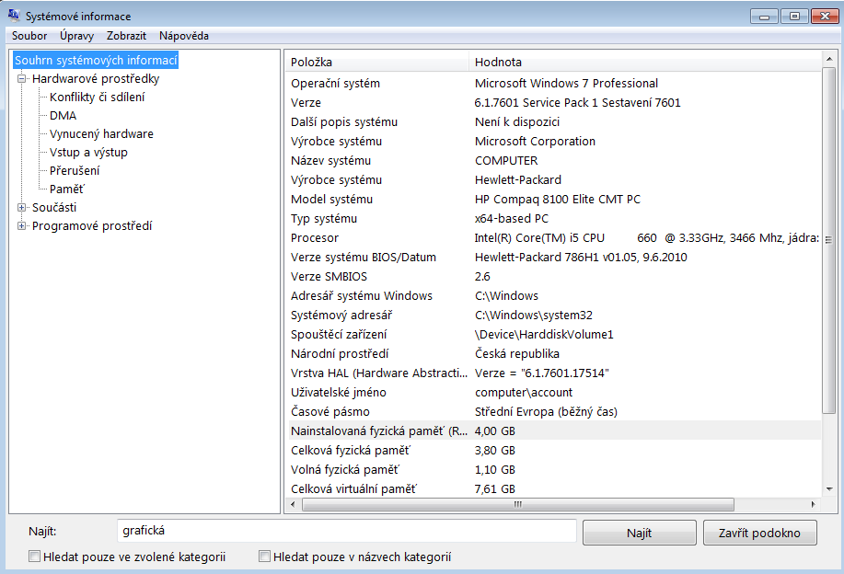The width and height of the screenshot is (844, 574).
Task: Expand the Programové prostředí tree node
Action: (22, 226)
